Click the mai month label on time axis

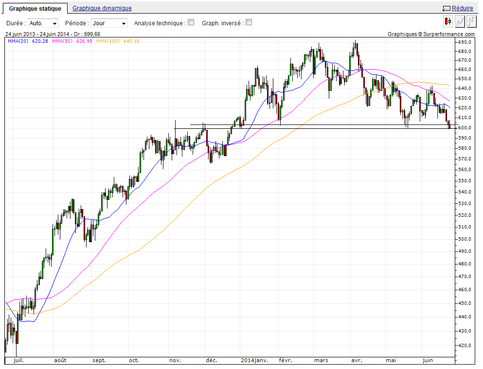[x=391, y=360]
